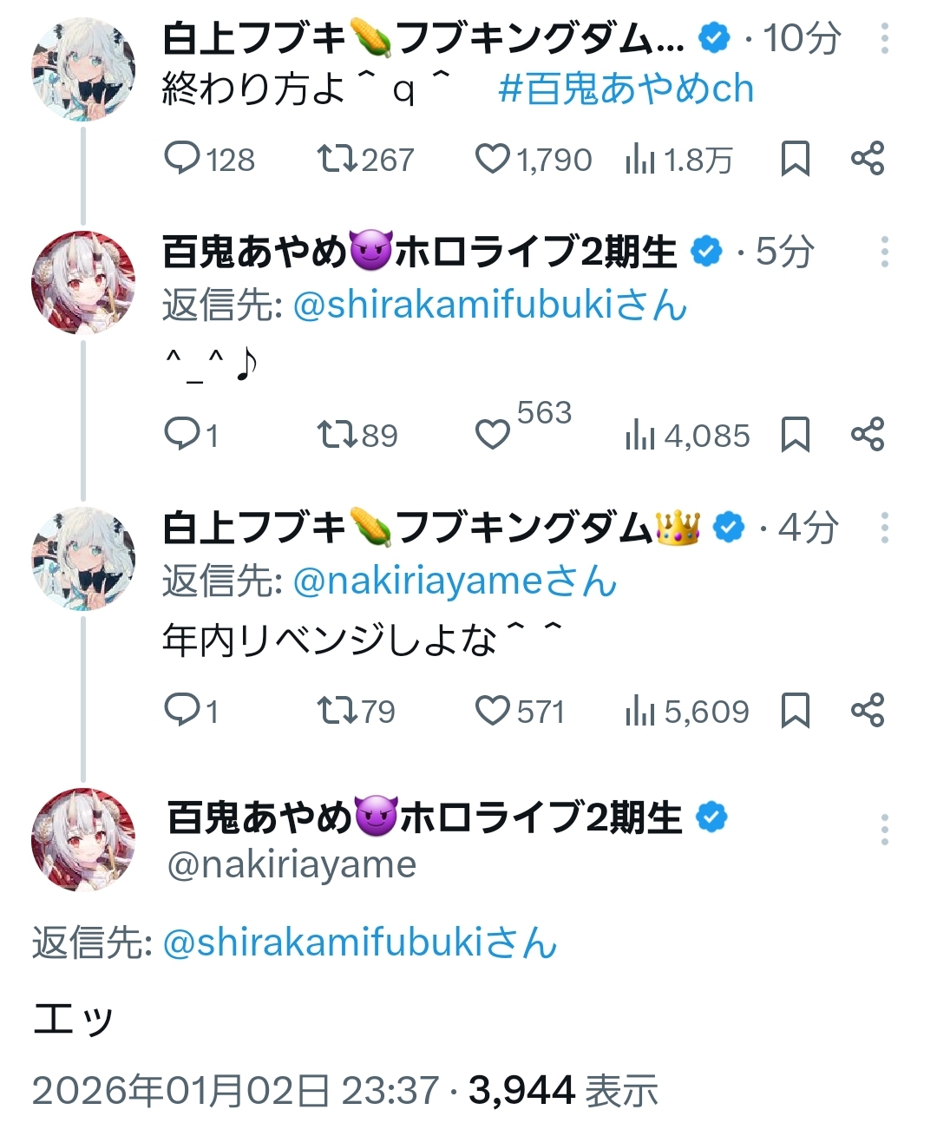Like the tweet with 1,790 likes
The height and width of the screenshot is (1136, 937).
(493, 159)
